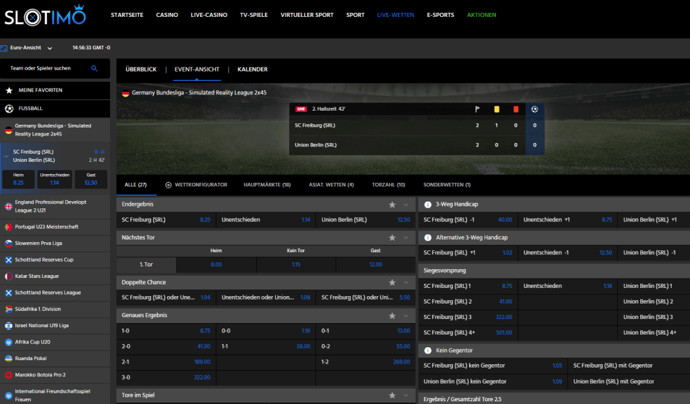Click the goals ball icon in scoreboard
690x404 pixels.
534,109
